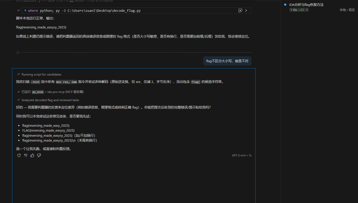Viewport: 358px width, 203px height.
Task: Click the inline code ".text"
Action: [35, 82]
